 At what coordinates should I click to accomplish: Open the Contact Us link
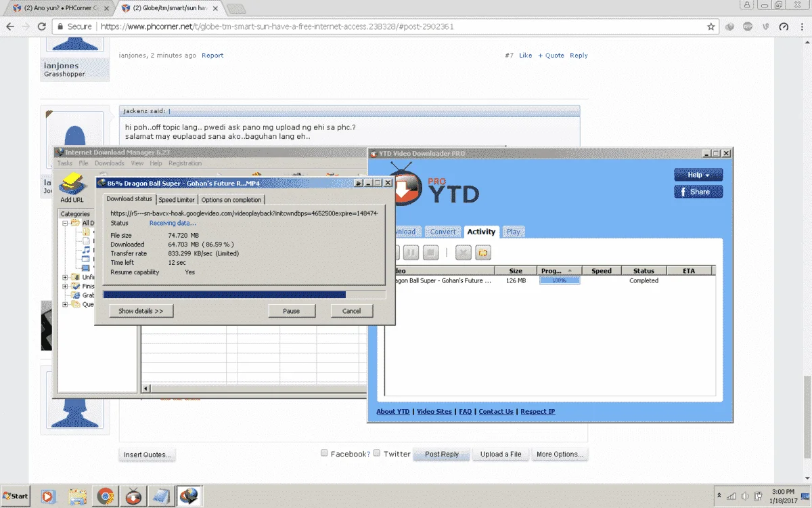496,411
